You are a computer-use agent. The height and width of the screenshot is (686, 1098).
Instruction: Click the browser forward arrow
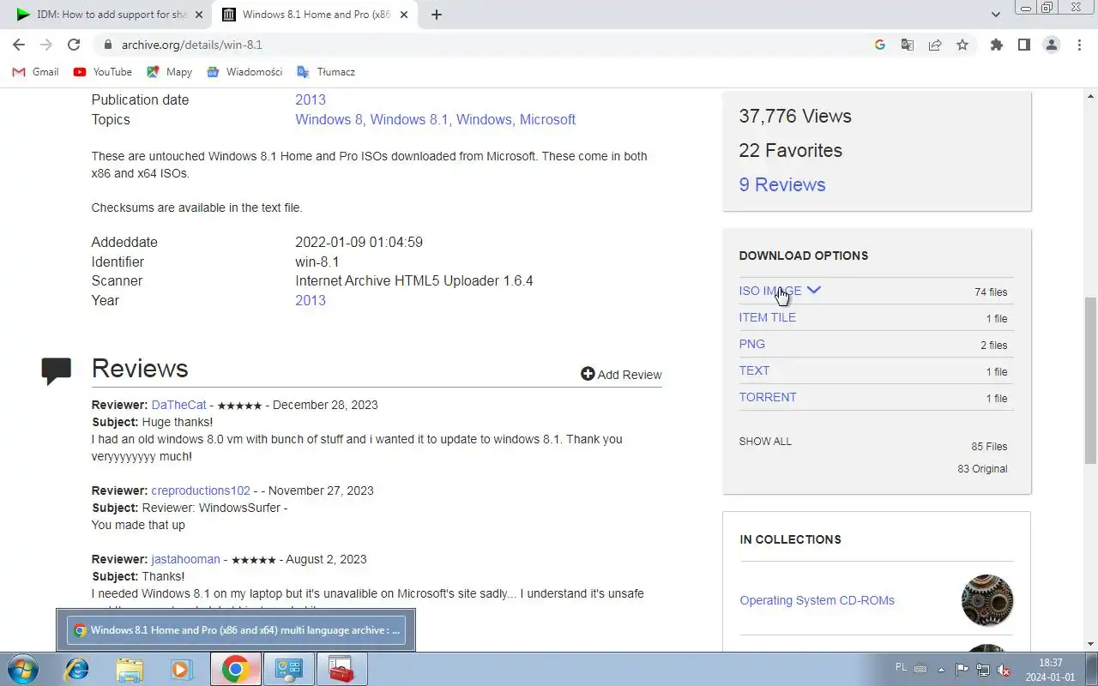[x=46, y=45]
